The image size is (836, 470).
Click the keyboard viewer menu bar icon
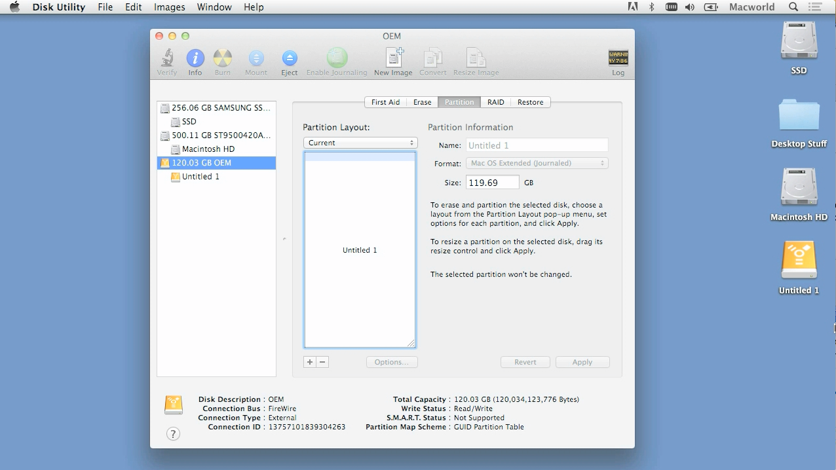671,7
